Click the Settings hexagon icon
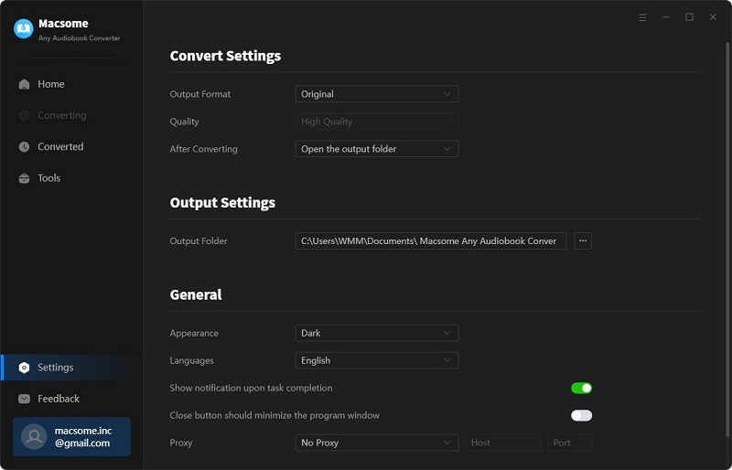Viewport: 732px width, 470px height. 25,368
